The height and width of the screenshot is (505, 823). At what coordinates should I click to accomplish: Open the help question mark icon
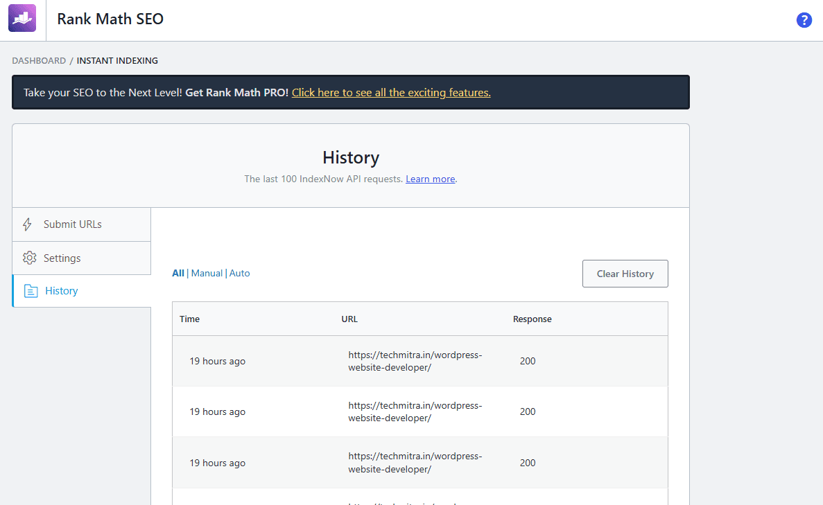pos(804,20)
